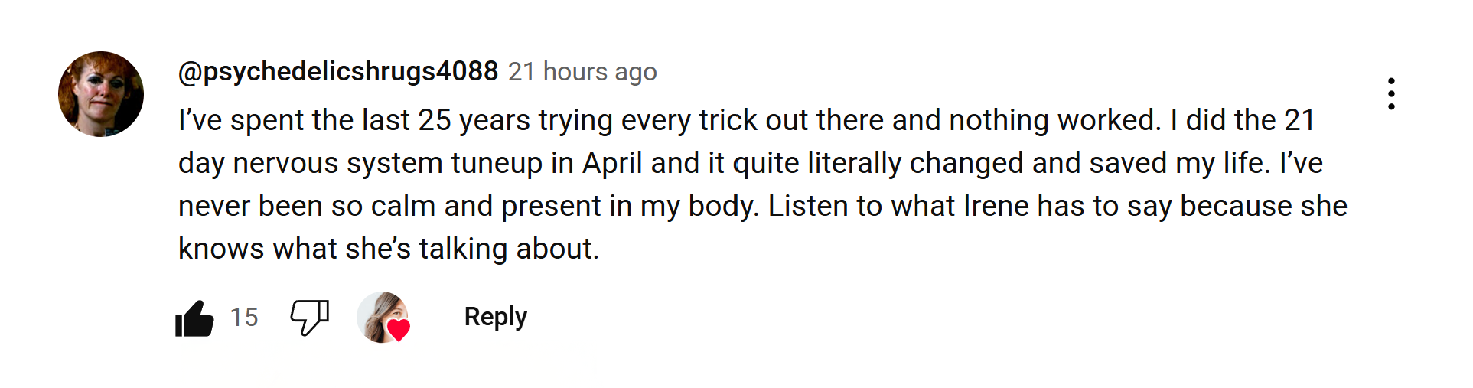This screenshot has height=388, width=1473.
Task: Click the word 'Irene' in the comment
Action: point(996,206)
